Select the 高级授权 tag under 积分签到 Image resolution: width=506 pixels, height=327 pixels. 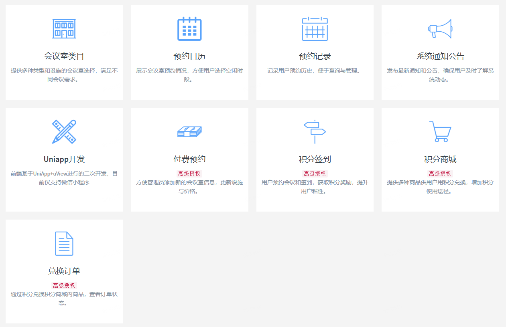click(315, 174)
